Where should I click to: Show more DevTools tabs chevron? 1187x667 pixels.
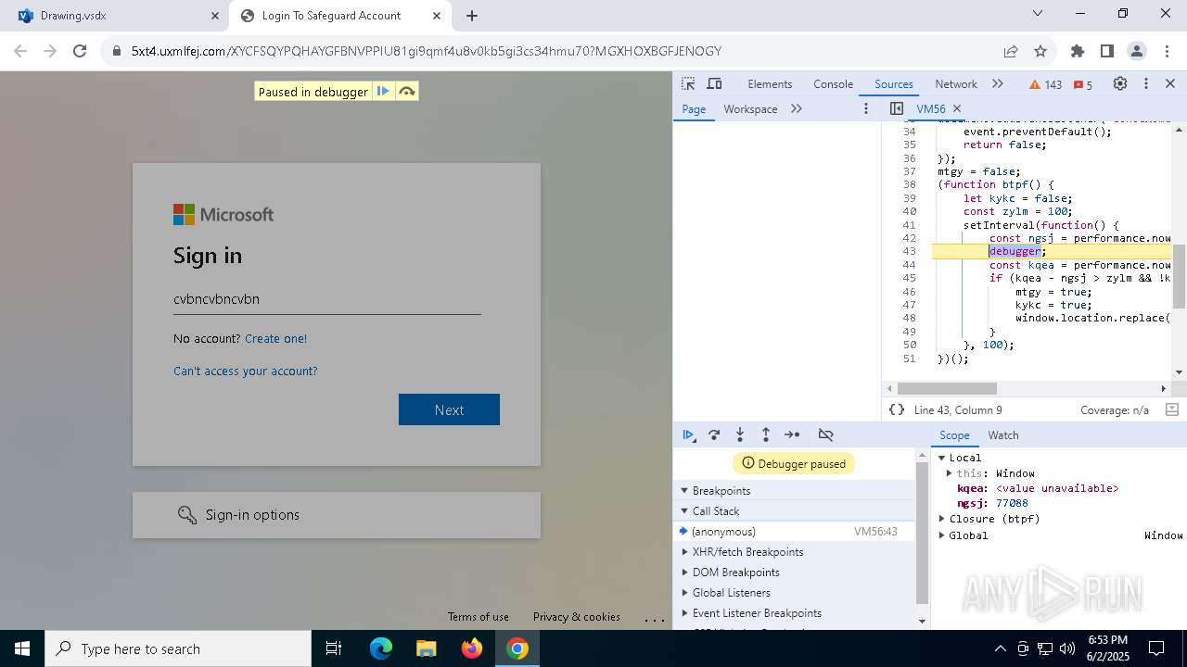click(x=998, y=83)
